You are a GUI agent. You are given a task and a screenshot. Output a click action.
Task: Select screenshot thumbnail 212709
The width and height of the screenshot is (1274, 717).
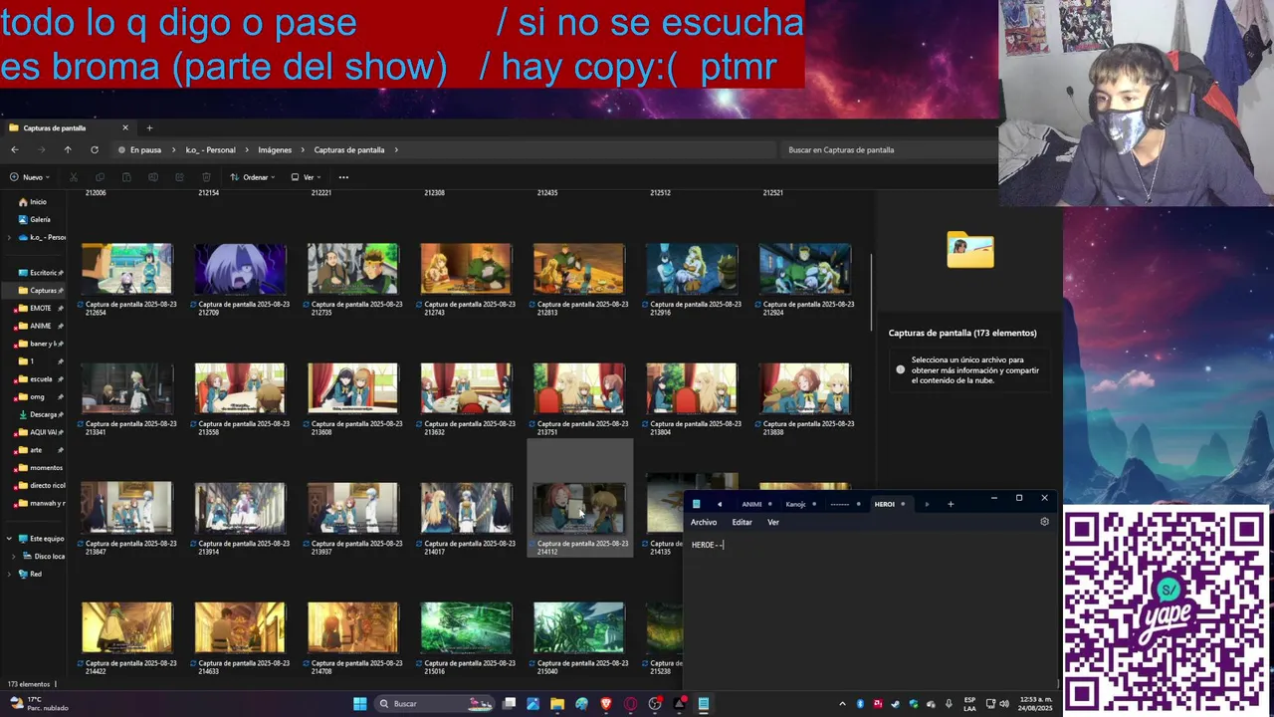pyautogui.click(x=240, y=269)
